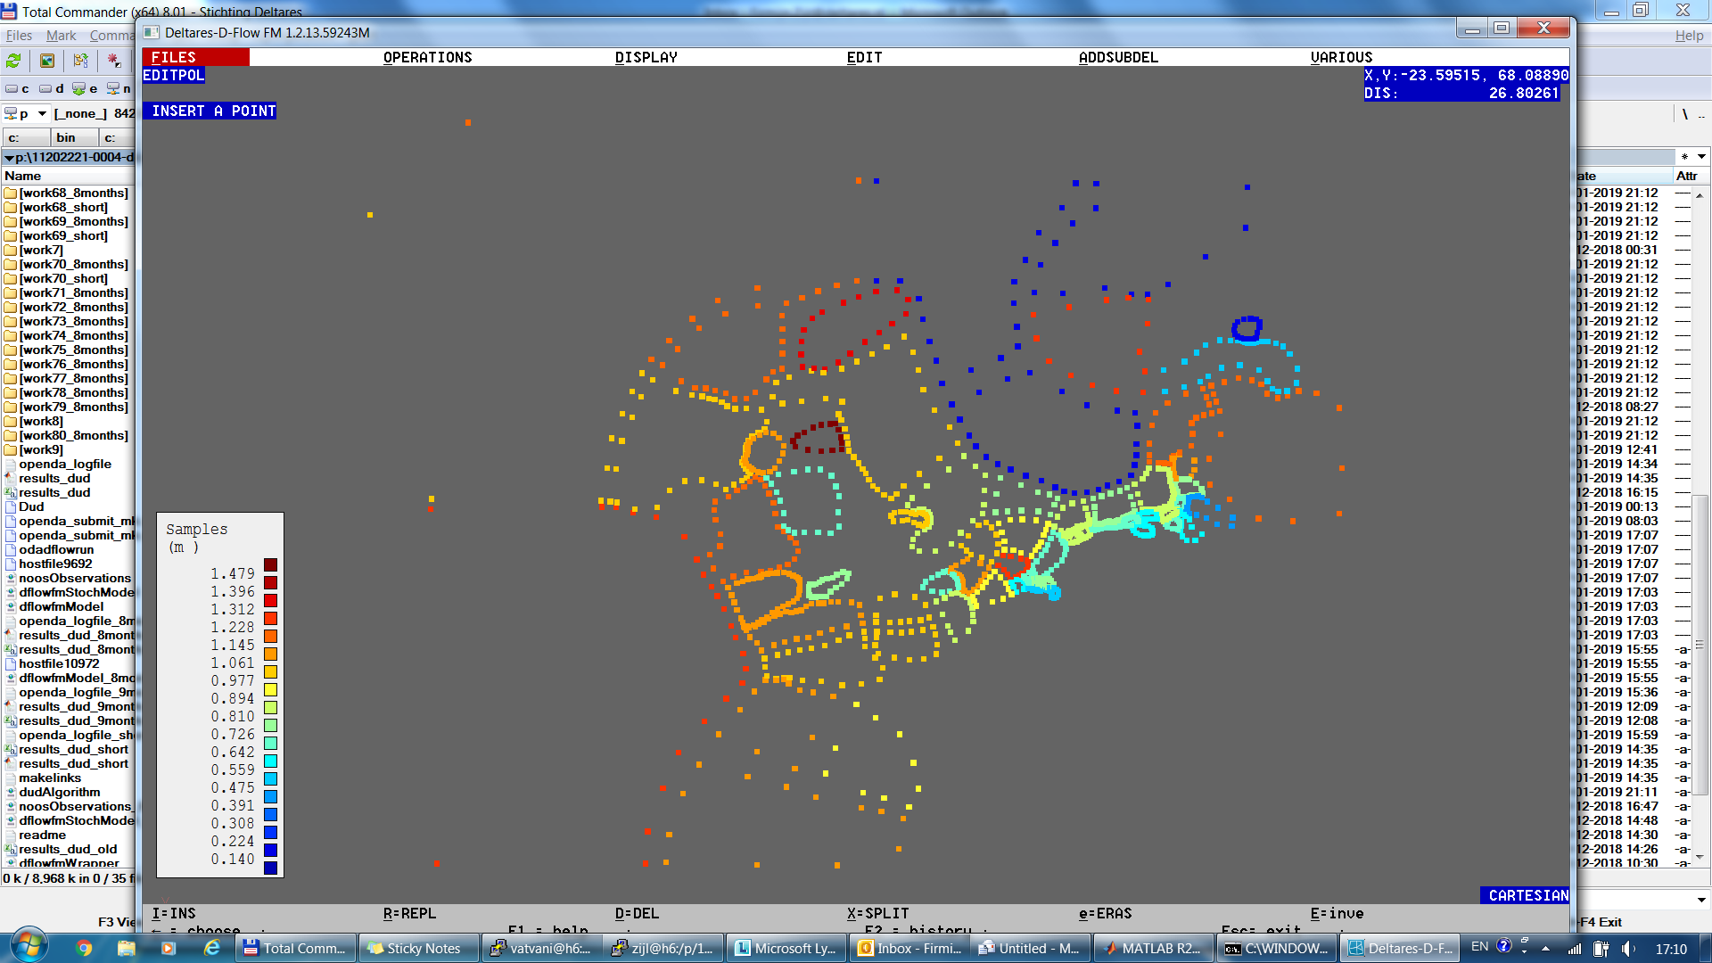
Task: Open the drive selection dropdown in Total Commander
Action: 40,114
